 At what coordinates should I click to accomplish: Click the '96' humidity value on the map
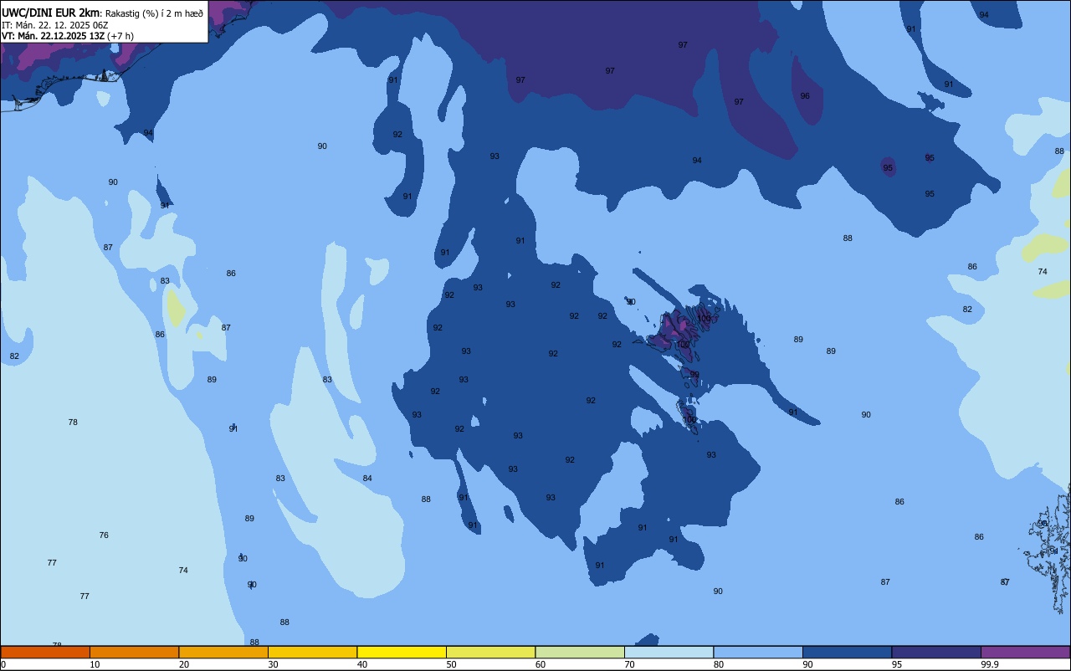click(805, 96)
